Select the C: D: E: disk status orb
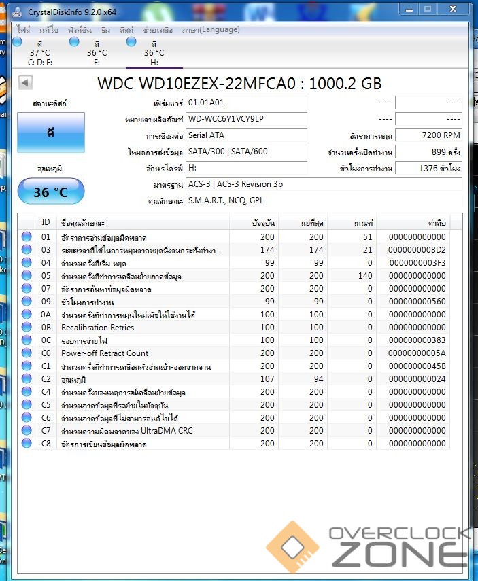 (17, 42)
